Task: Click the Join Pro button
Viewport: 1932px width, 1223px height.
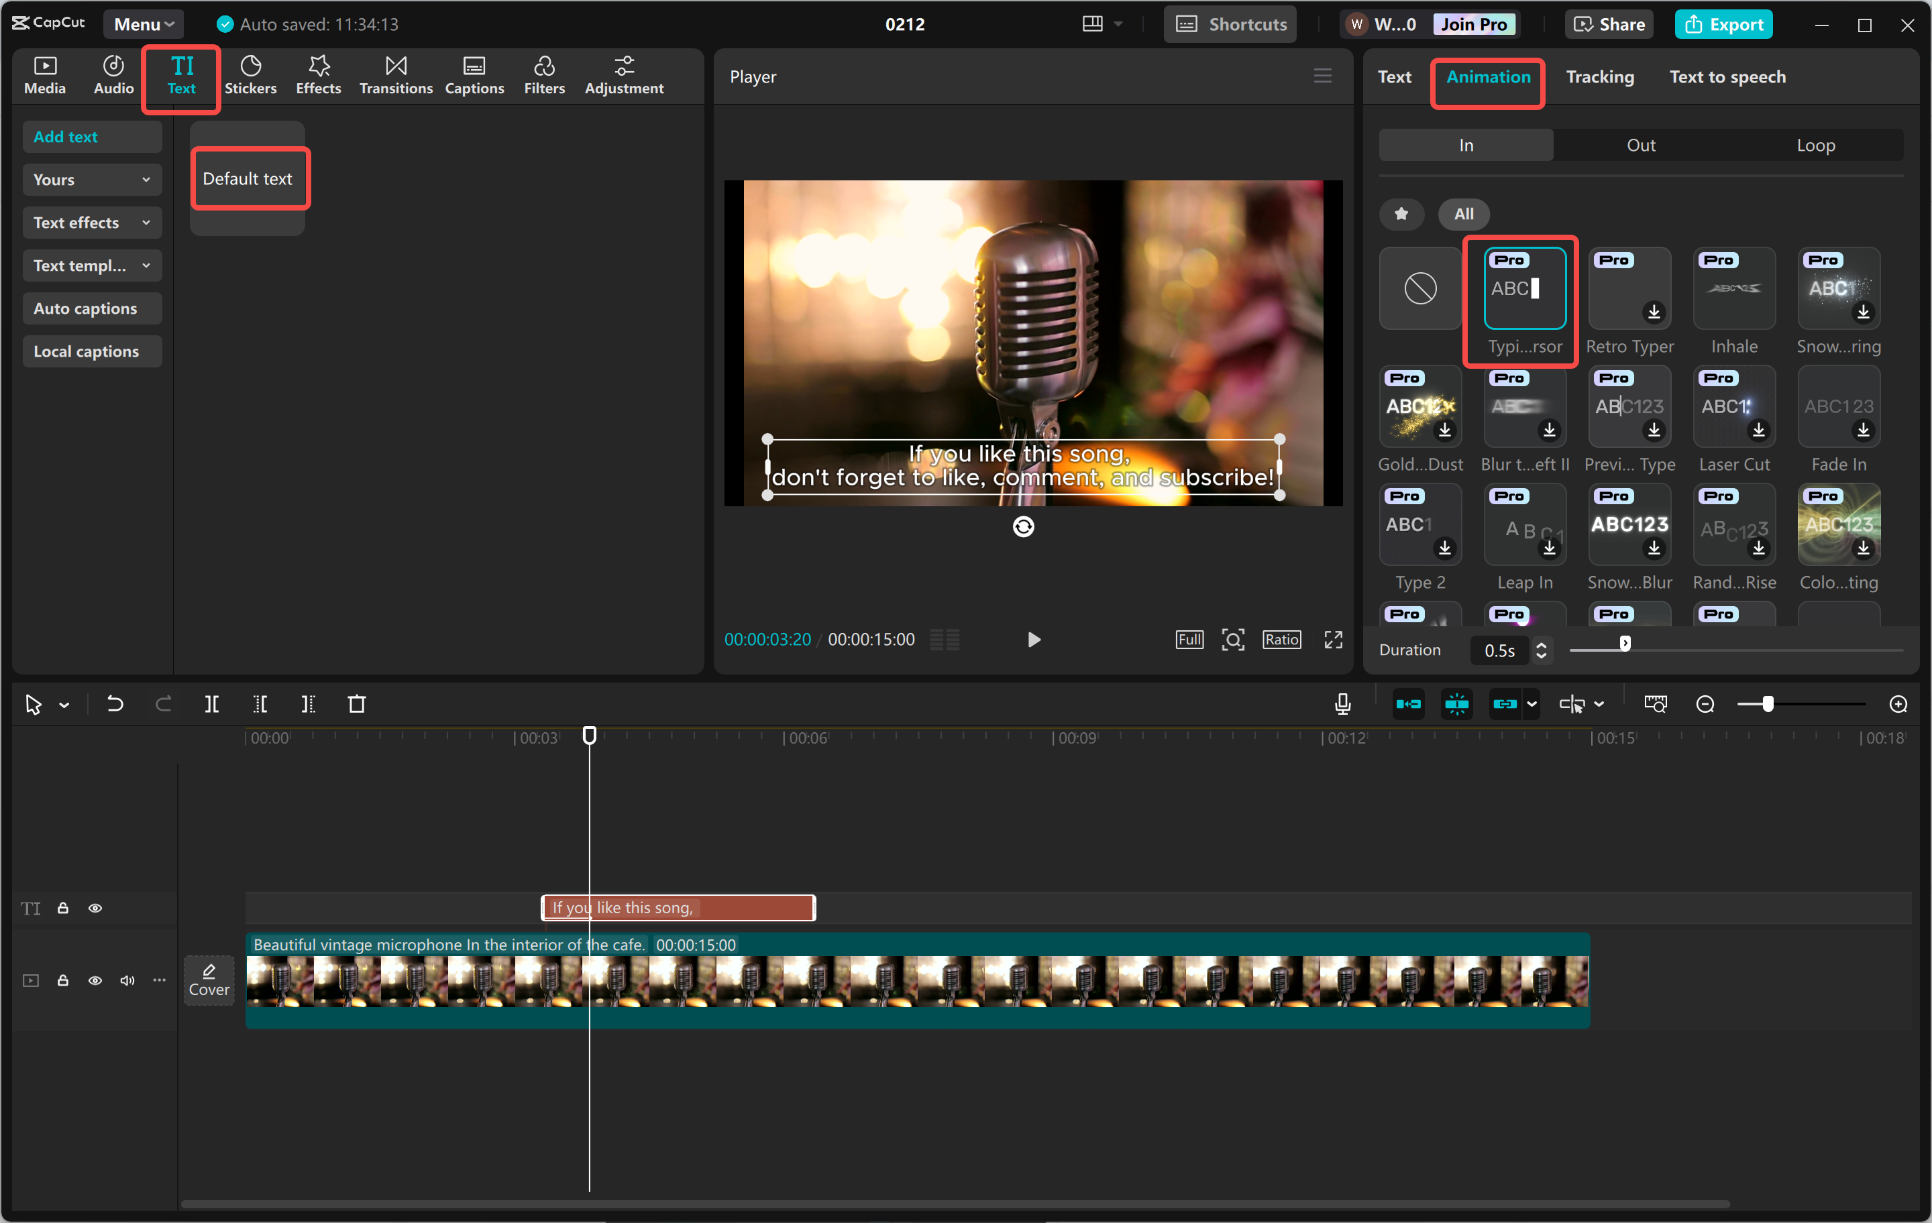Action: click(x=1474, y=23)
